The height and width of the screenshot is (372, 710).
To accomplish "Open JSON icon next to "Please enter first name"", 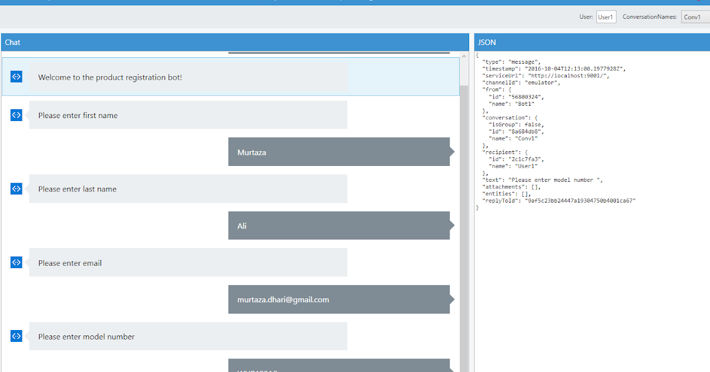I will click(x=16, y=115).
